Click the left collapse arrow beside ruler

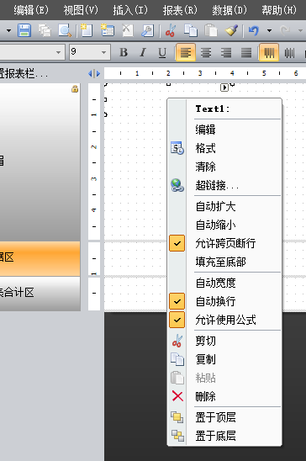91,73
